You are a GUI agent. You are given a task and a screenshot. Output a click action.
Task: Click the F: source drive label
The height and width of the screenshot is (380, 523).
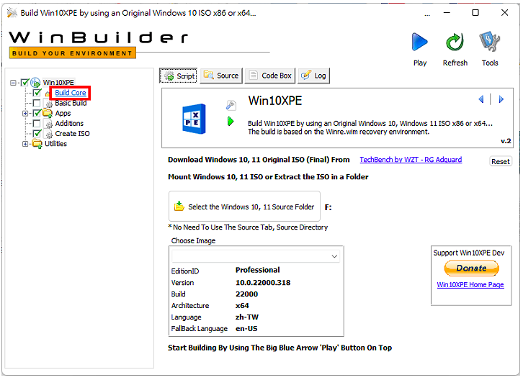[x=328, y=207]
